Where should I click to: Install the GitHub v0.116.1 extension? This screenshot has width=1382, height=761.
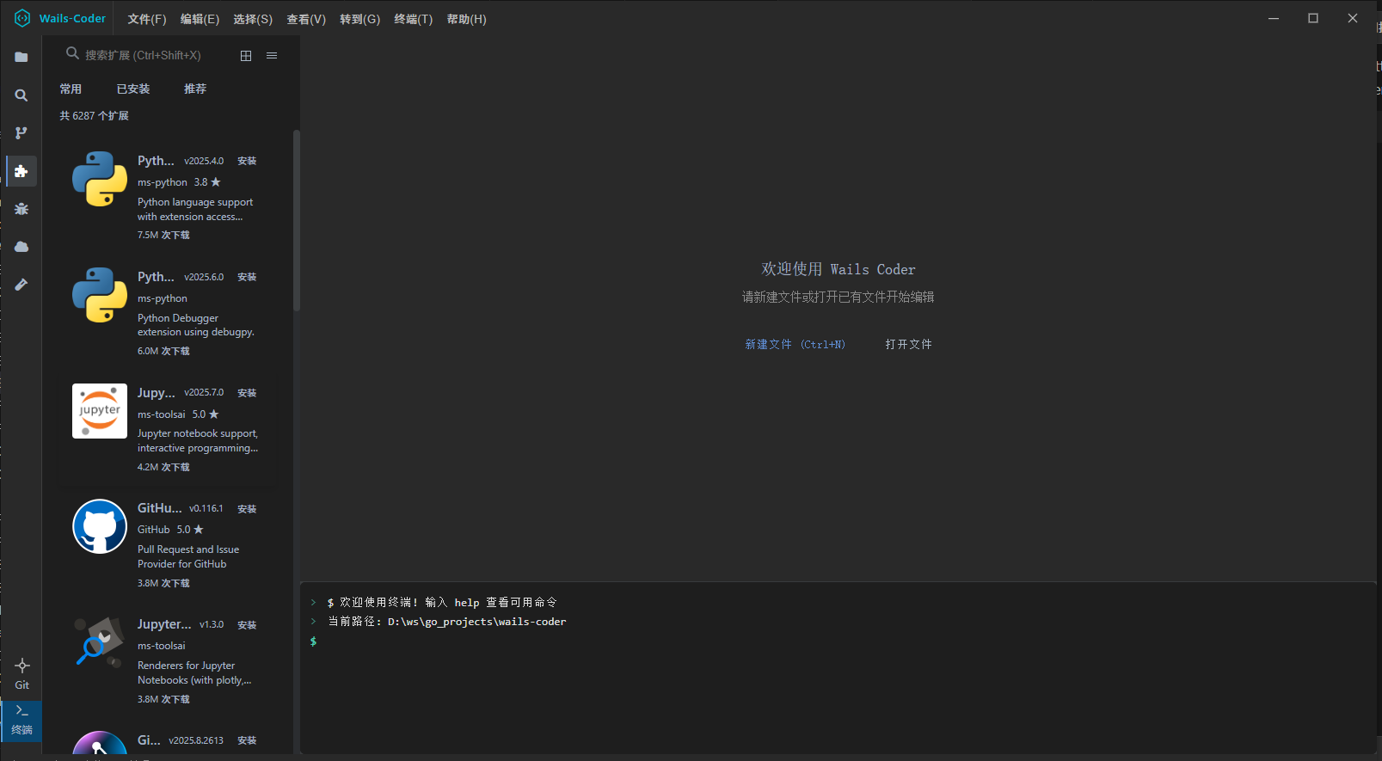click(247, 509)
